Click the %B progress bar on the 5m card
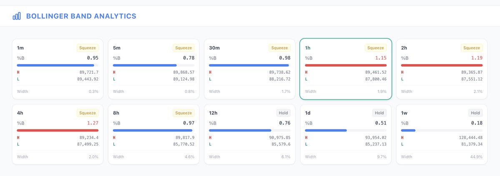Viewport: 500px width, 176px height. tap(154, 65)
